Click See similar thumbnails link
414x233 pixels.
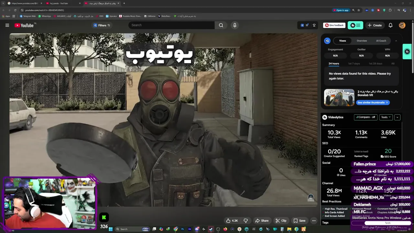tap(373, 103)
